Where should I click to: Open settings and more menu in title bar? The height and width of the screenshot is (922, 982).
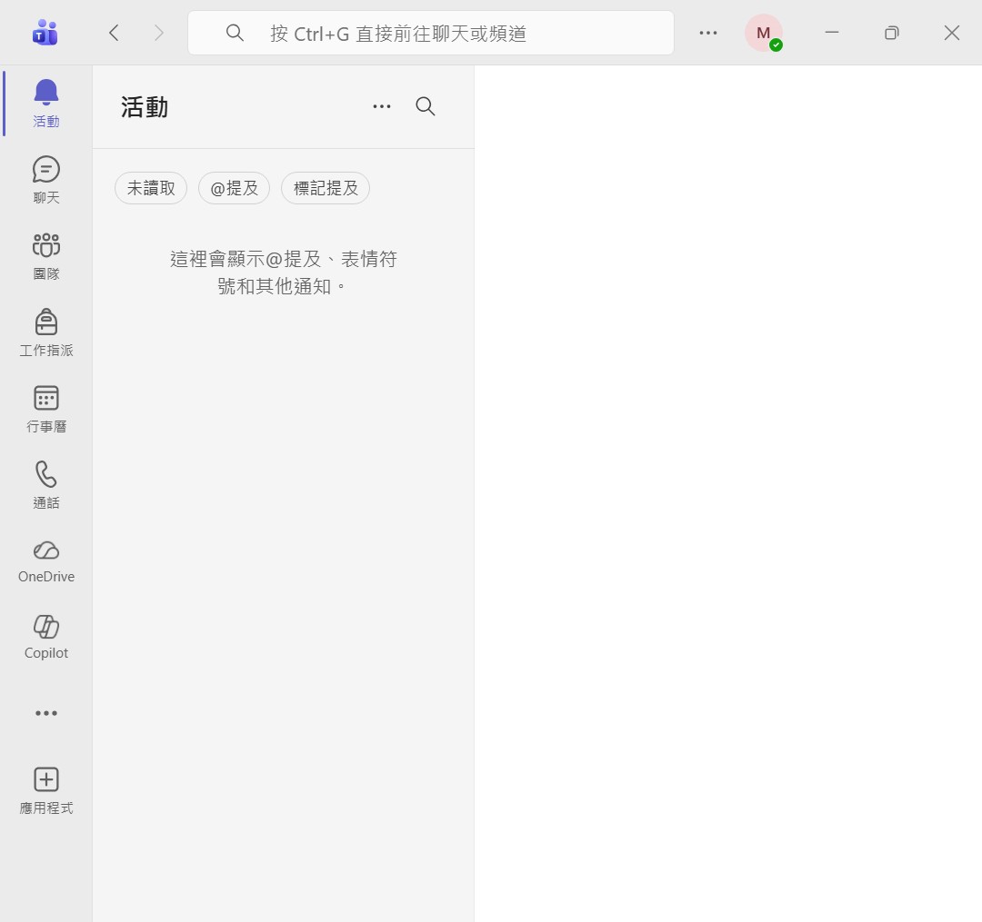pyautogui.click(x=708, y=33)
